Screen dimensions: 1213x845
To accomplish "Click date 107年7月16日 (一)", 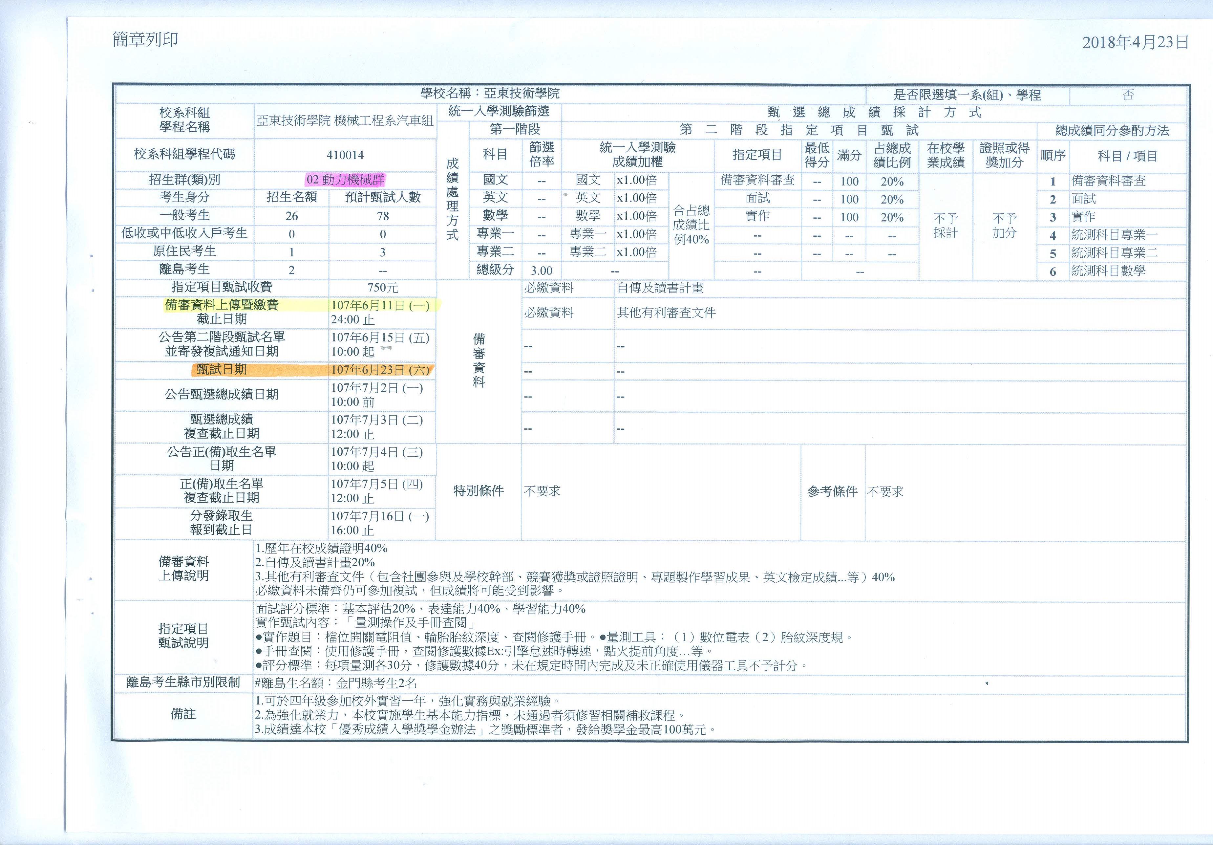I will point(380,516).
